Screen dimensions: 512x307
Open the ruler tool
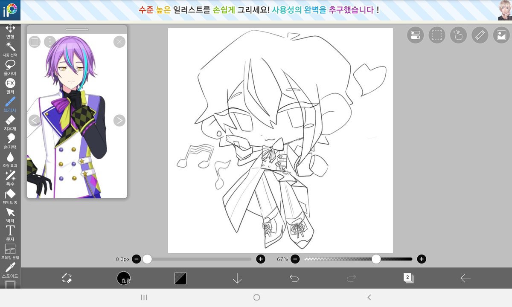coord(480,35)
